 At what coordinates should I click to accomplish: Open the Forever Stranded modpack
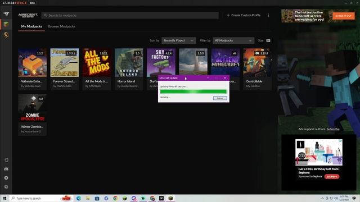65,69
